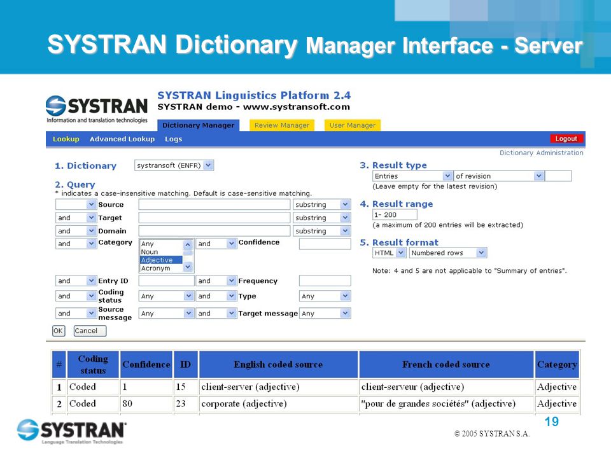
Task: Click the Result range 1-200 field
Action: [x=395, y=214]
